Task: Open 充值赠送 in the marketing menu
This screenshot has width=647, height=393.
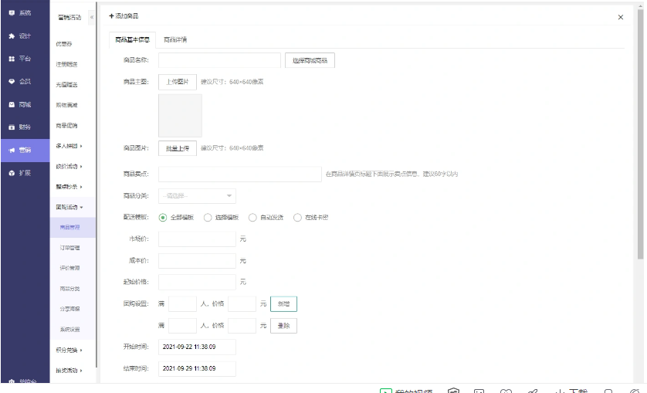Action: coord(66,85)
